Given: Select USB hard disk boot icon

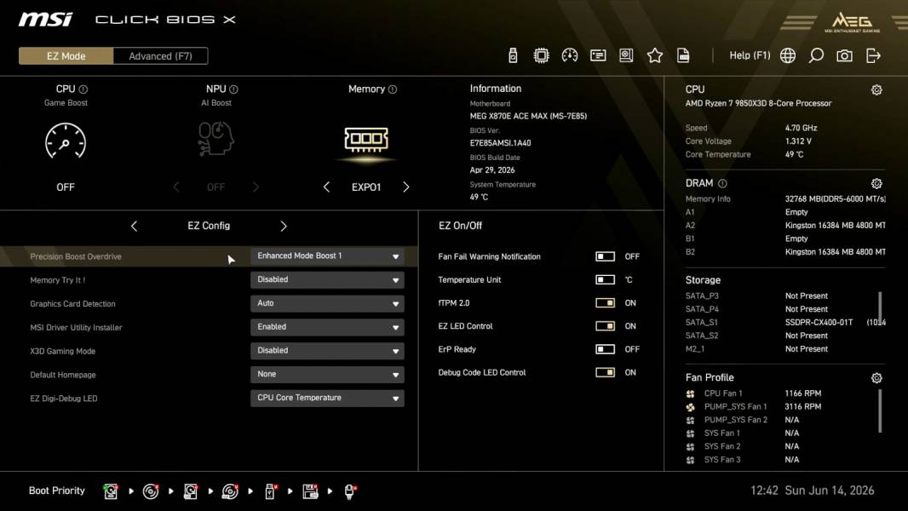Looking at the screenshot, I should (191, 491).
